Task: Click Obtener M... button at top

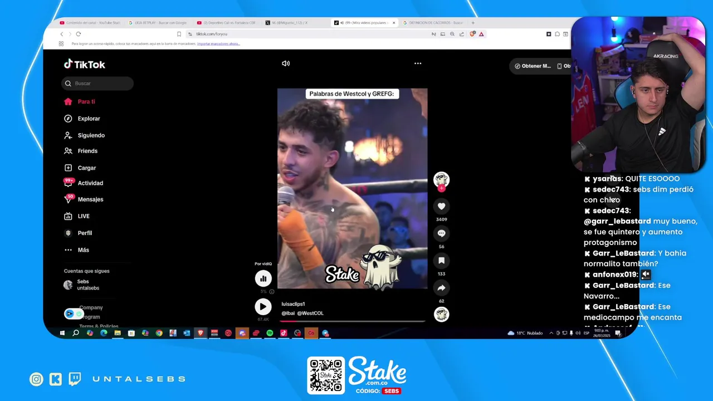Action: pyautogui.click(x=533, y=66)
